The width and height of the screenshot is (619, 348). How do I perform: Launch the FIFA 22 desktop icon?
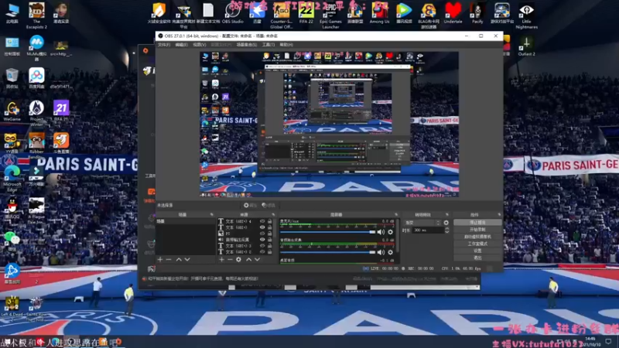[306, 13]
